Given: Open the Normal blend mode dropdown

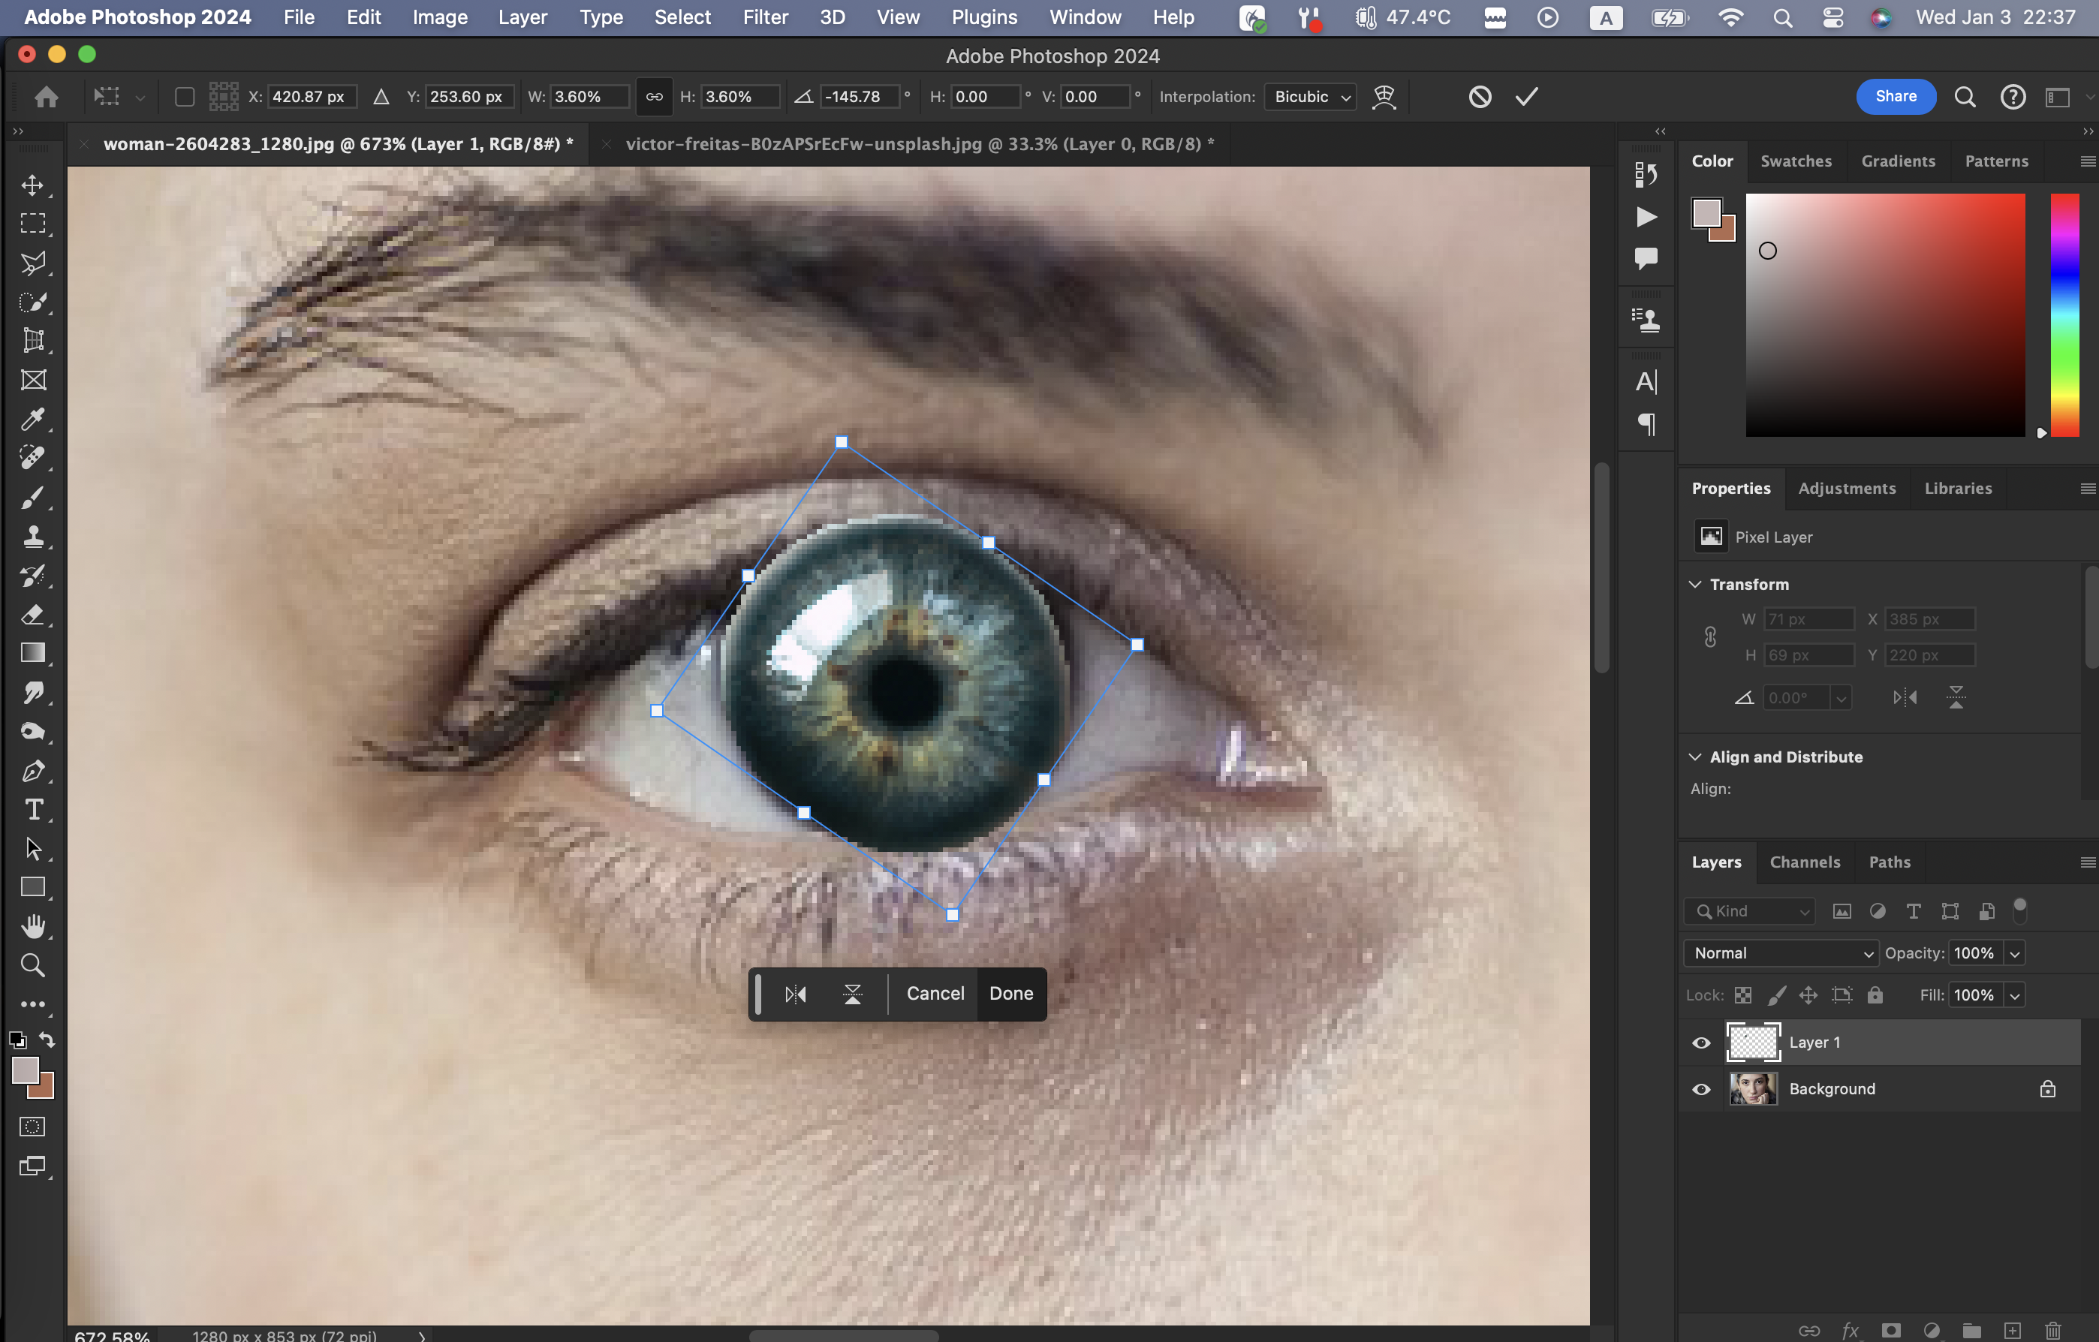Looking at the screenshot, I should coord(1781,953).
